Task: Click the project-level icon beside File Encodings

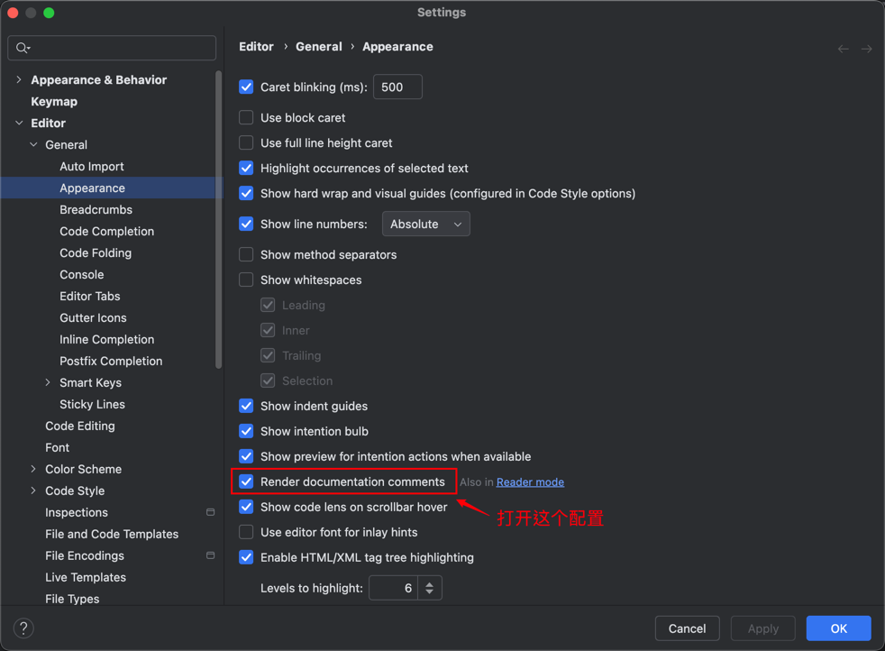Action: (210, 555)
